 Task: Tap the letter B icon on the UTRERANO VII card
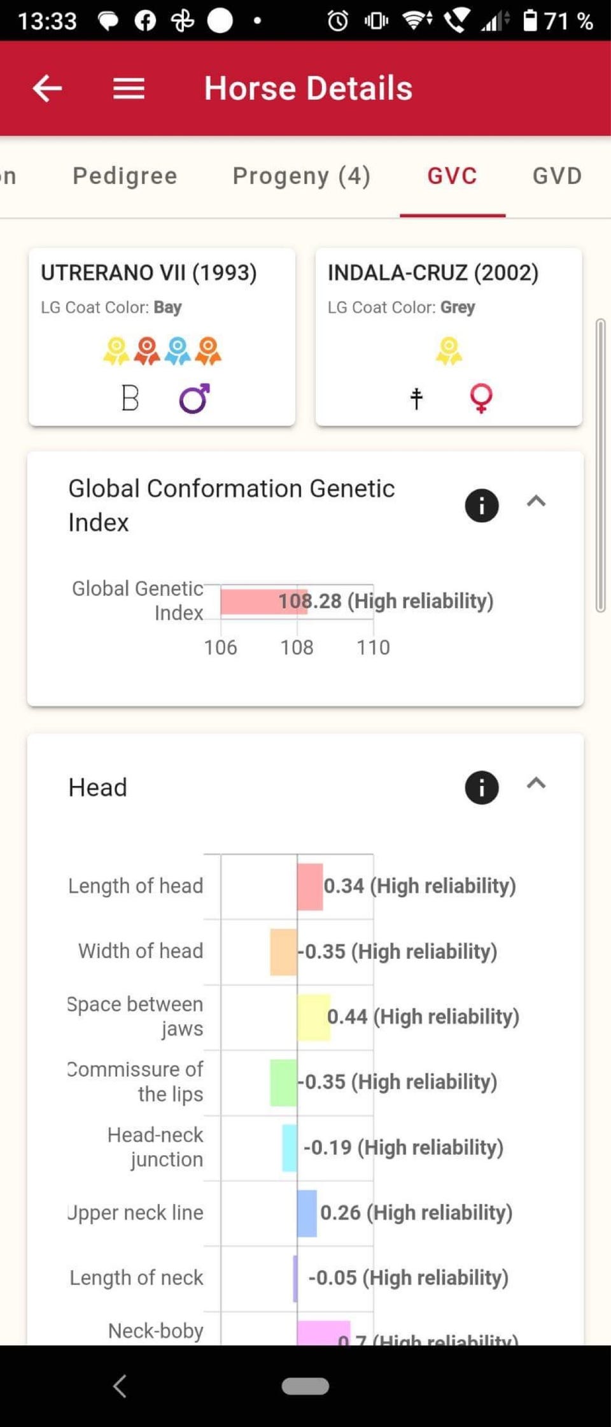tap(130, 399)
